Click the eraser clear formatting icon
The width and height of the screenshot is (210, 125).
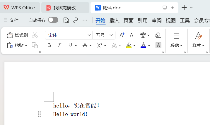158,35
